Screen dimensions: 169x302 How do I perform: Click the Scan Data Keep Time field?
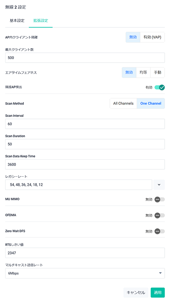[x=85, y=164]
